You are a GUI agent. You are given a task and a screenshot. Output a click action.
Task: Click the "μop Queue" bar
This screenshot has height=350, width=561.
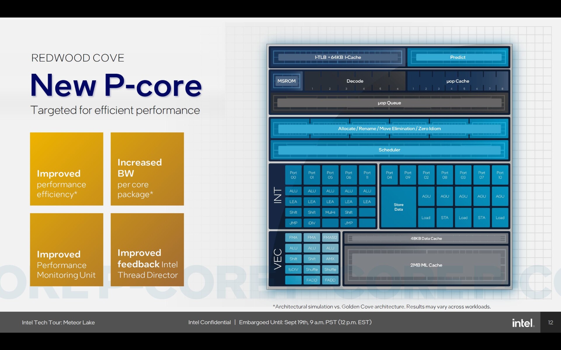tap(389, 103)
